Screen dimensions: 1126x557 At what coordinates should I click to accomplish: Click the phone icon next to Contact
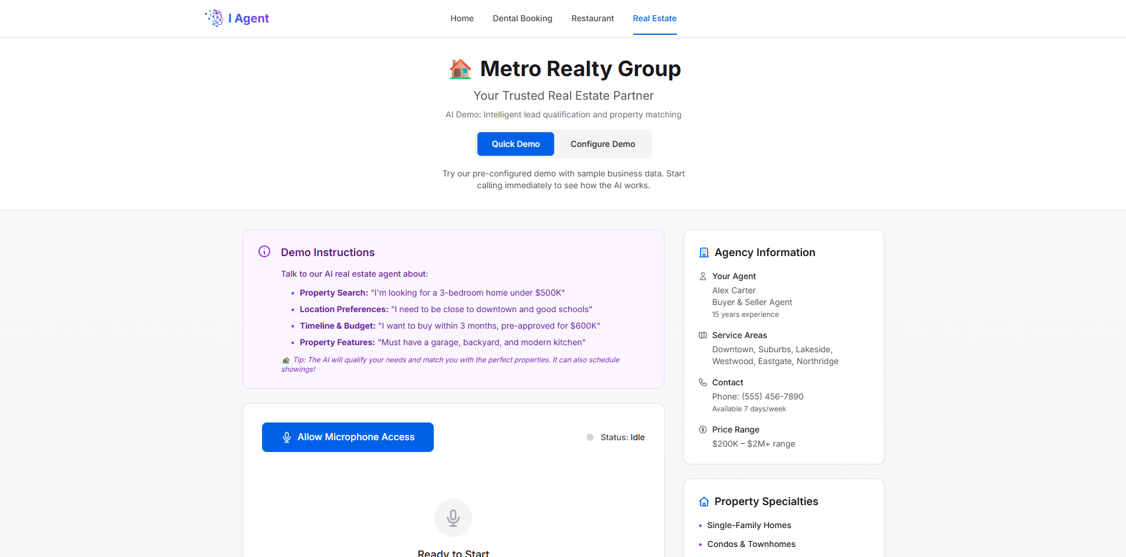tap(702, 382)
